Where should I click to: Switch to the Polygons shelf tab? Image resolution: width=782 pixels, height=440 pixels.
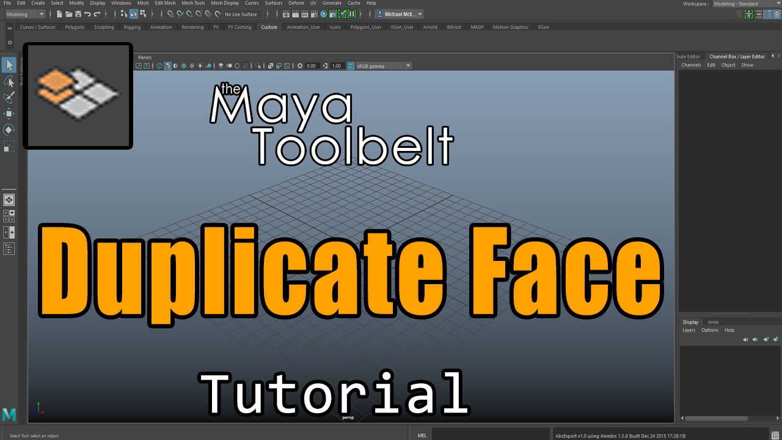coord(75,27)
